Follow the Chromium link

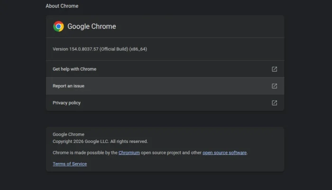pos(129,152)
